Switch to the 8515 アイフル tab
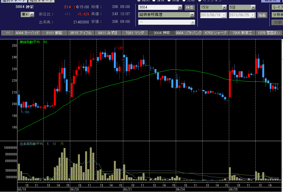283x192 pixels. pyautogui.click(x=81, y=33)
